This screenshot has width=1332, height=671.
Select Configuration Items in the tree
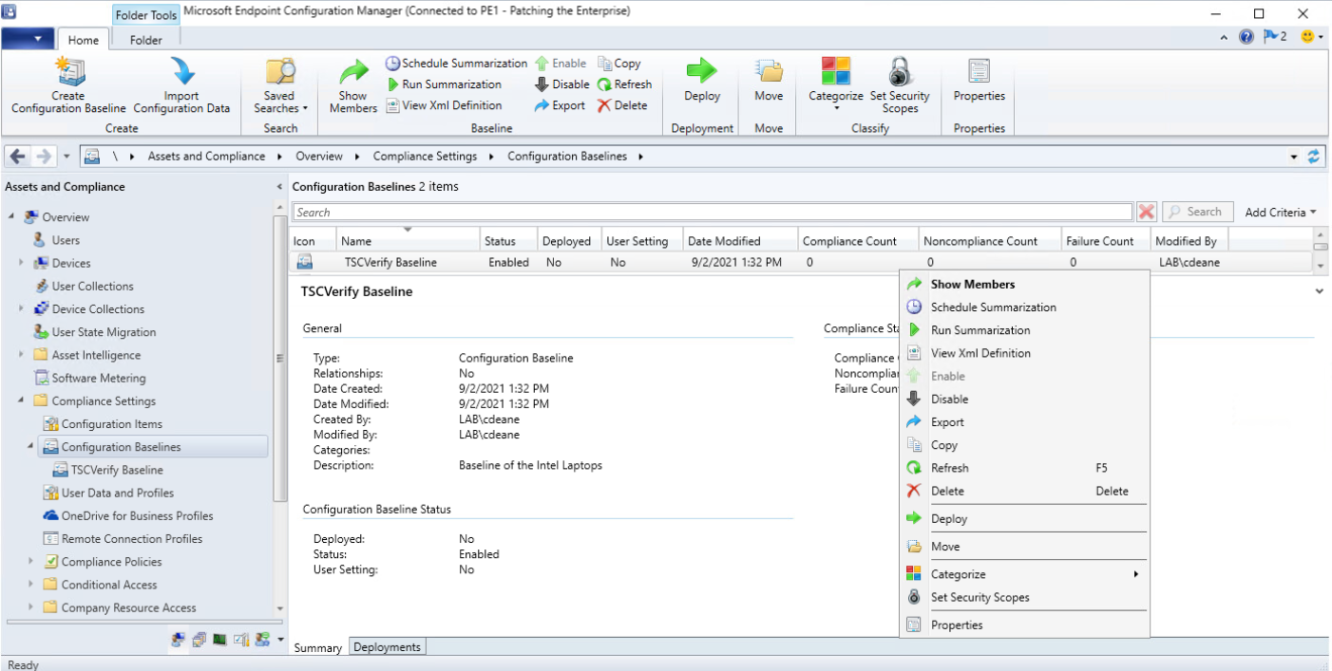point(111,424)
